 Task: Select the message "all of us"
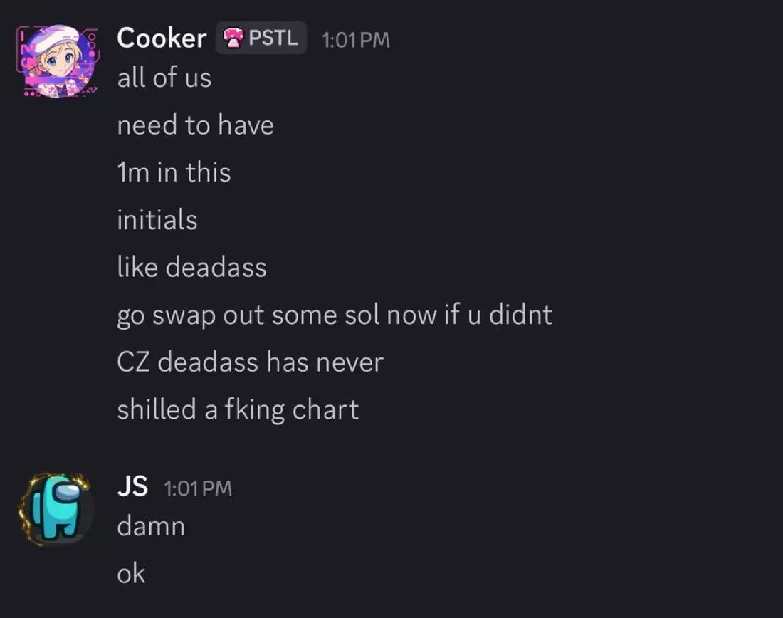click(164, 78)
